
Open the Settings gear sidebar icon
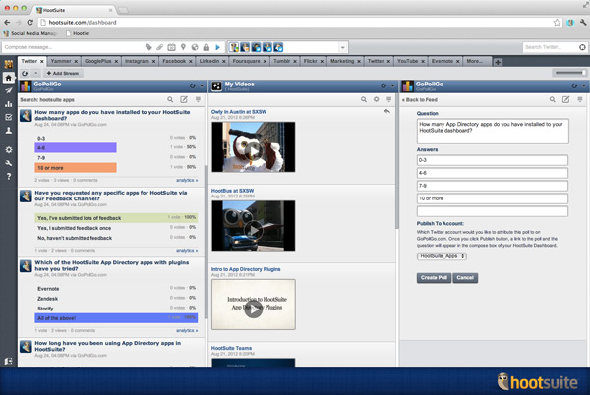pos(8,150)
